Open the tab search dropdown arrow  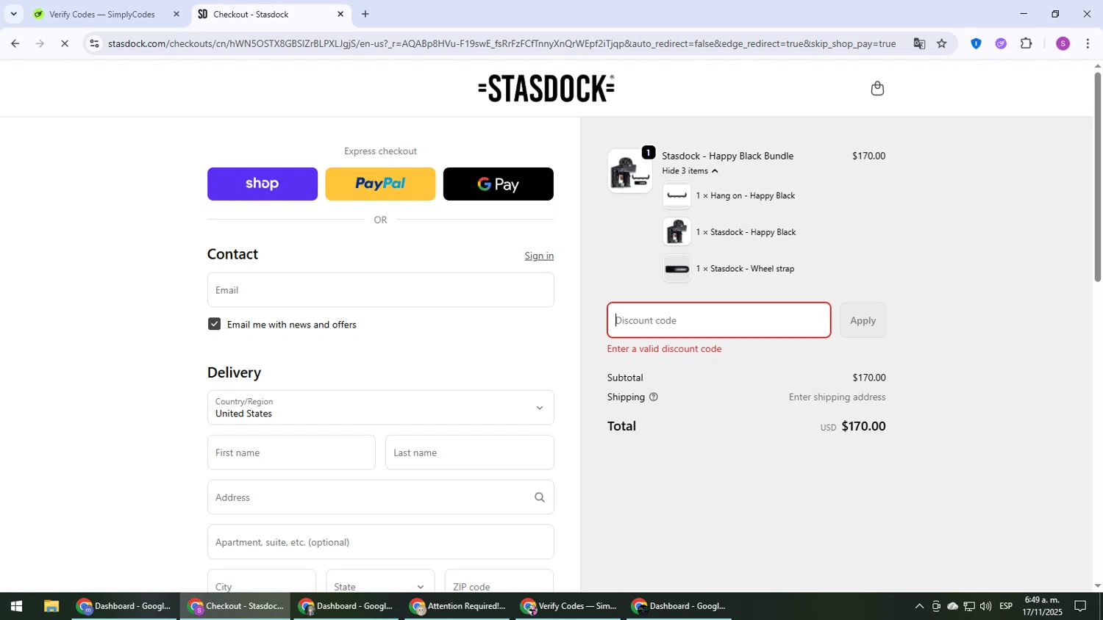tap(13, 14)
